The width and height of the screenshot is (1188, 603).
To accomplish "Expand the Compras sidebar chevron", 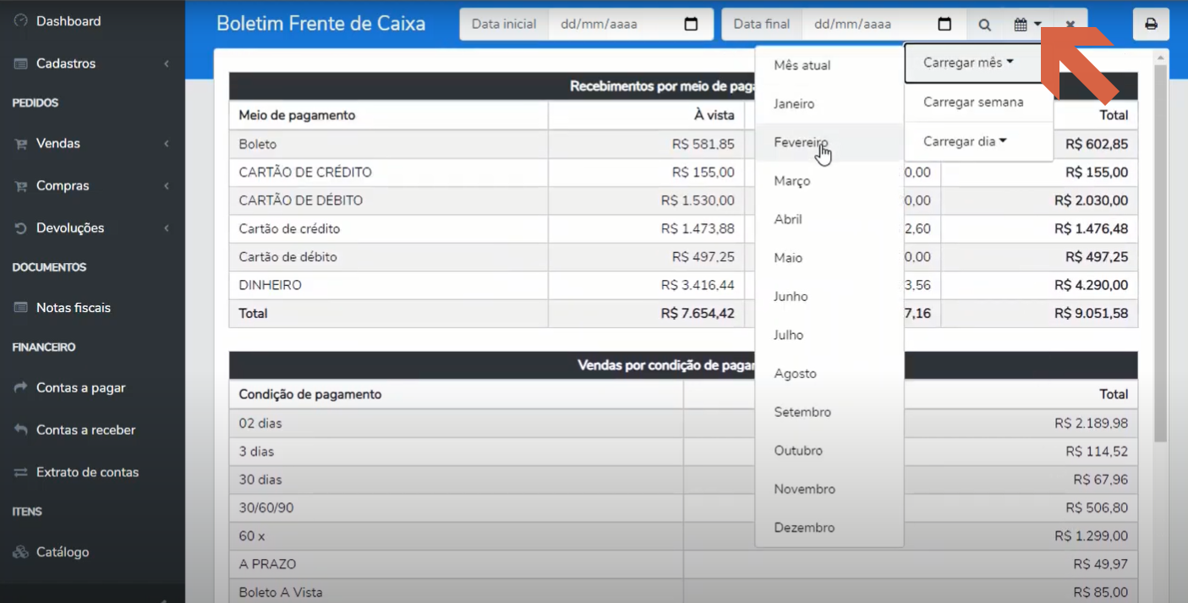I will coord(167,186).
